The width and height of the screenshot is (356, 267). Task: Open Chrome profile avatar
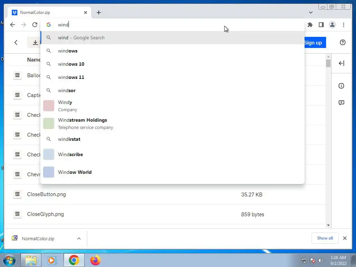coord(332,25)
